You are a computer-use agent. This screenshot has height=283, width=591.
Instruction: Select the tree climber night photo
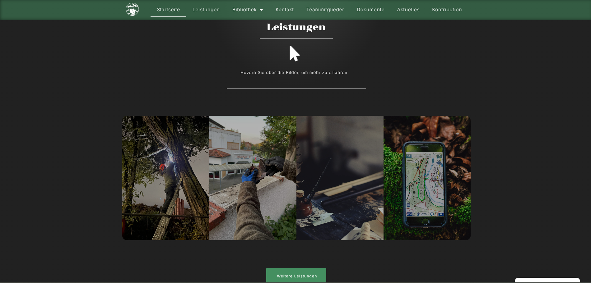coord(166,178)
